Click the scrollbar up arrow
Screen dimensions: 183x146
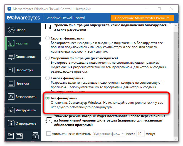(176, 26)
